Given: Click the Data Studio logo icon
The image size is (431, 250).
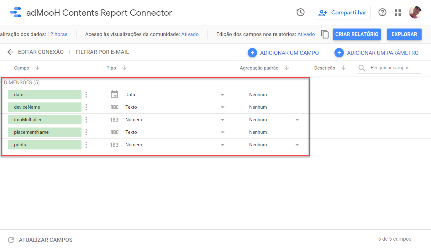Looking at the screenshot, I should click(x=15, y=13).
